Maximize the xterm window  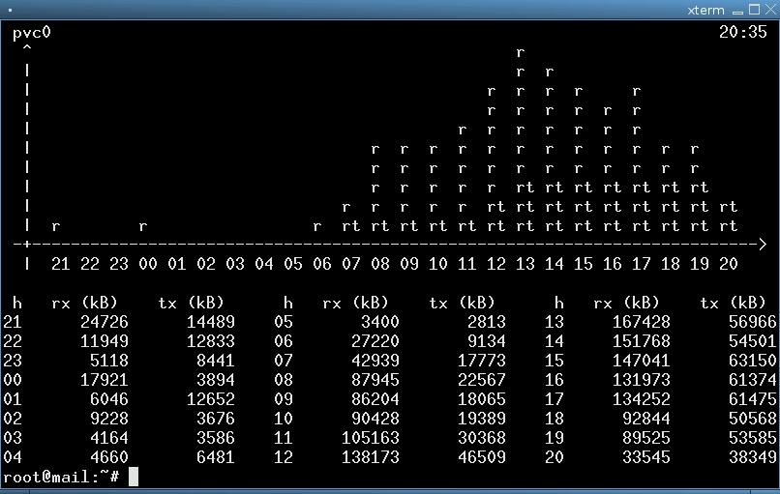(x=753, y=10)
